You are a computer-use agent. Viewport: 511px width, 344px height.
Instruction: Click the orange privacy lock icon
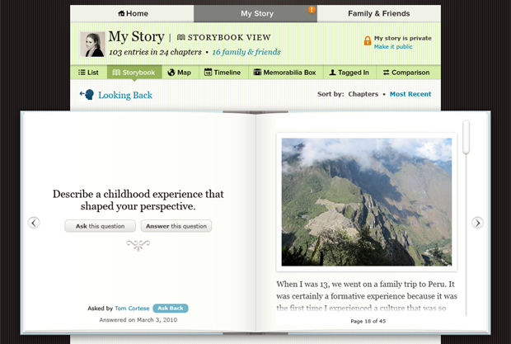(x=367, y=40)
